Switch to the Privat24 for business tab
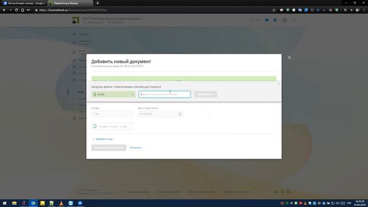This screenshot has width=368, height=207. point(70,3)
